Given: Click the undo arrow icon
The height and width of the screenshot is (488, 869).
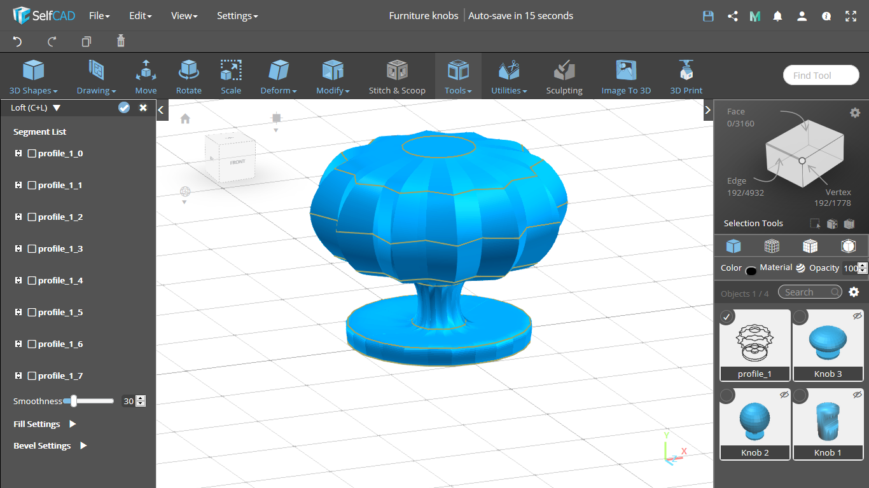Looking at the screenshot, I should (x=17, y=41).
